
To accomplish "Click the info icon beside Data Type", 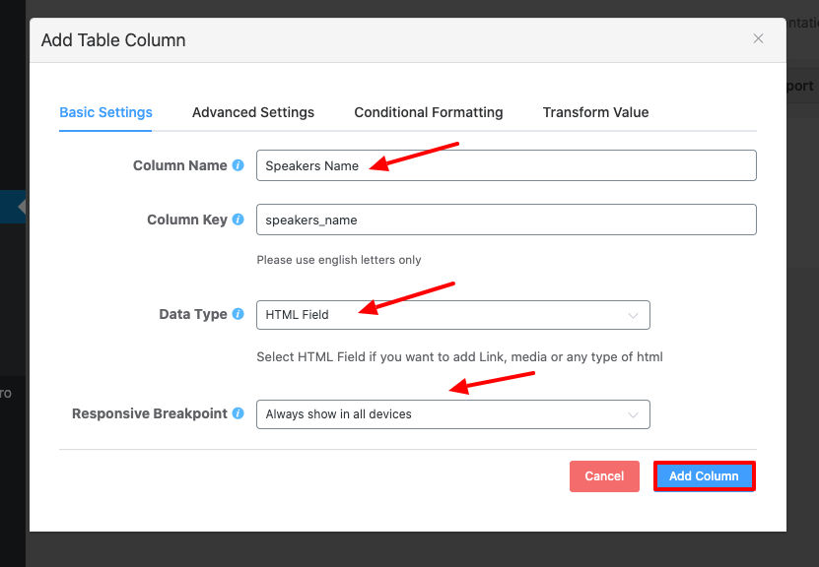I will tap(238, 314).
